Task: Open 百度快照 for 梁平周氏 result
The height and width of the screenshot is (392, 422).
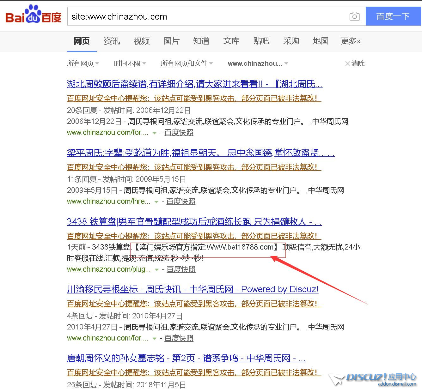Action: [181, 202]
